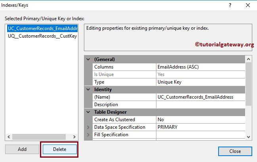Open Create As Clustered value No
Screen dimensions: 257x162
tap(200, 120)
